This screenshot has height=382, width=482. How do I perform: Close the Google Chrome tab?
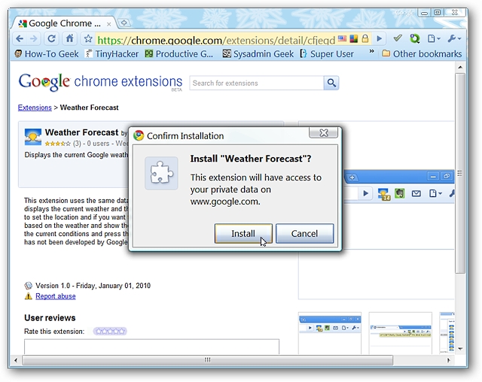[108, 24]
